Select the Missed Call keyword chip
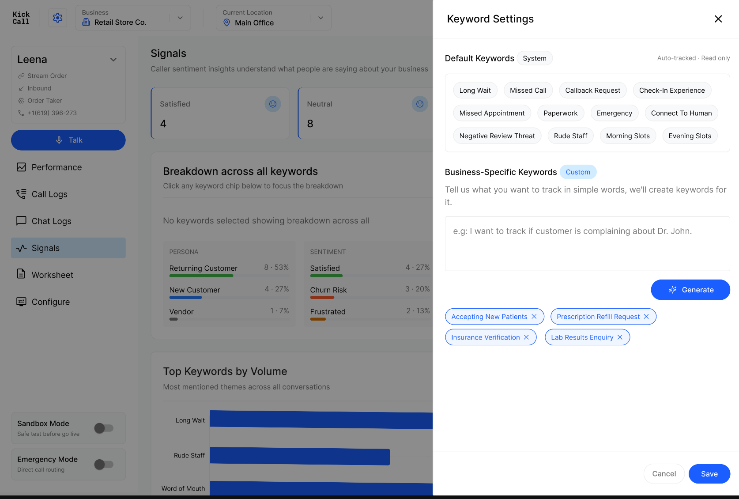 point(528,91)
